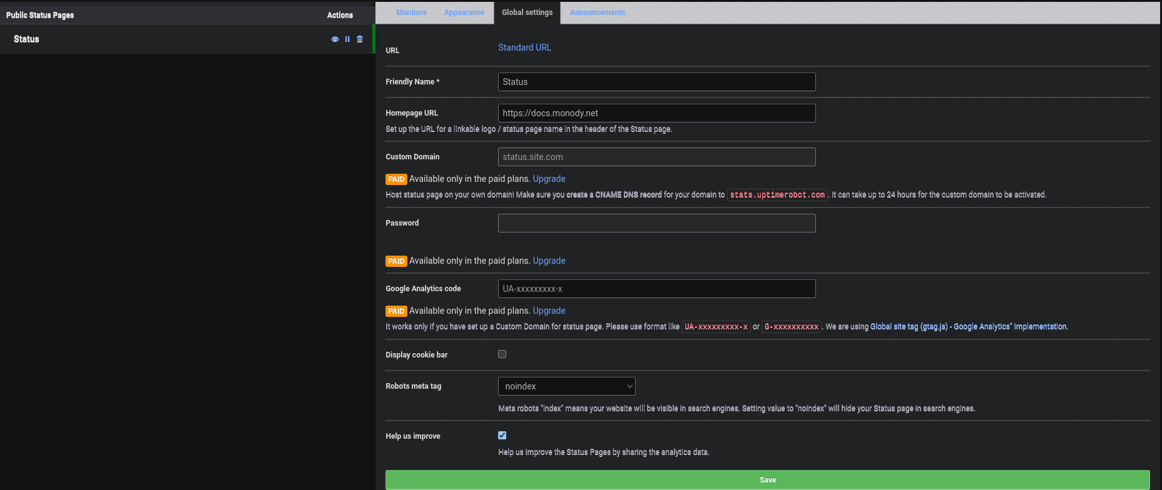Viewport: 1162px width, 490px height.
Task: Click the Actions column header
Action: [x=340, y=15]
